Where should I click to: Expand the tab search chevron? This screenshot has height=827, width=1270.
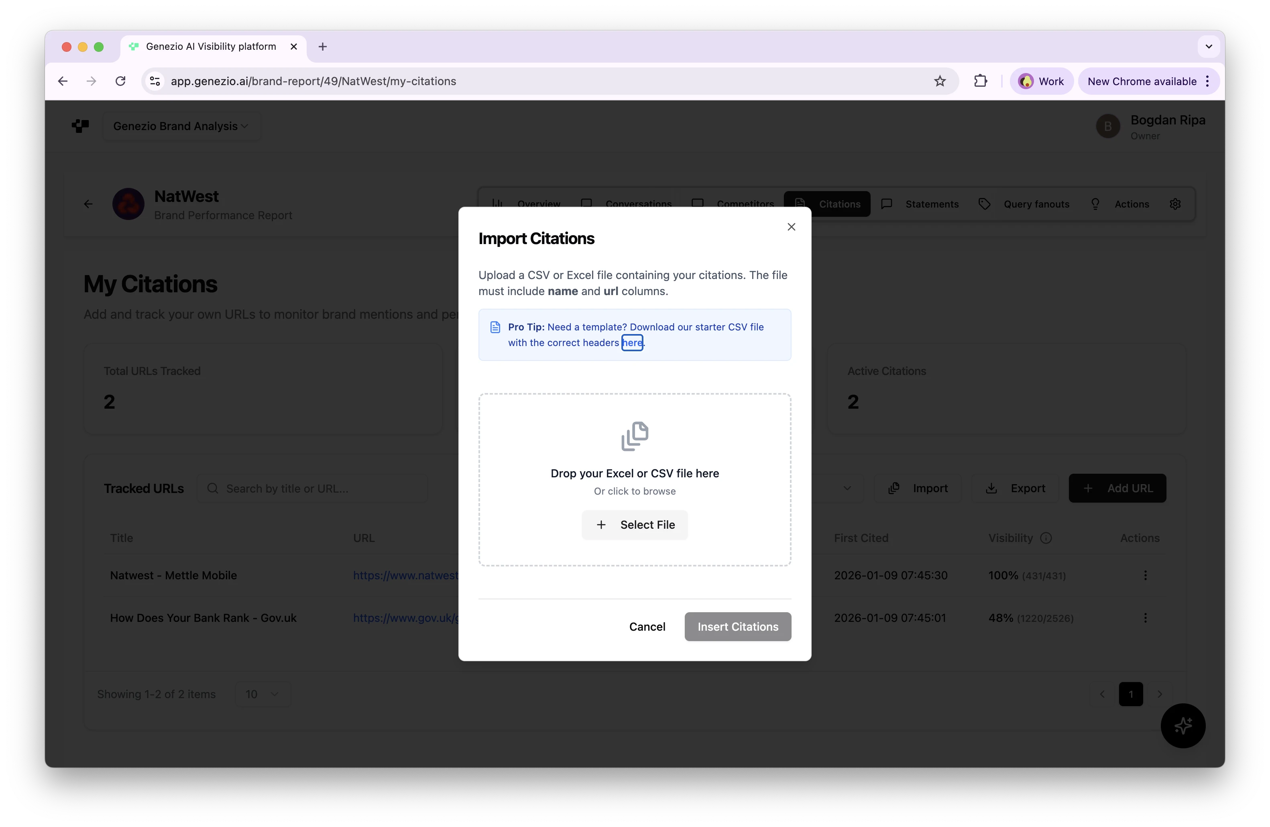1209,47
